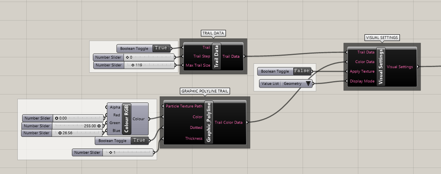Click Trail Data input on Visual Settings

coord(366,52)
